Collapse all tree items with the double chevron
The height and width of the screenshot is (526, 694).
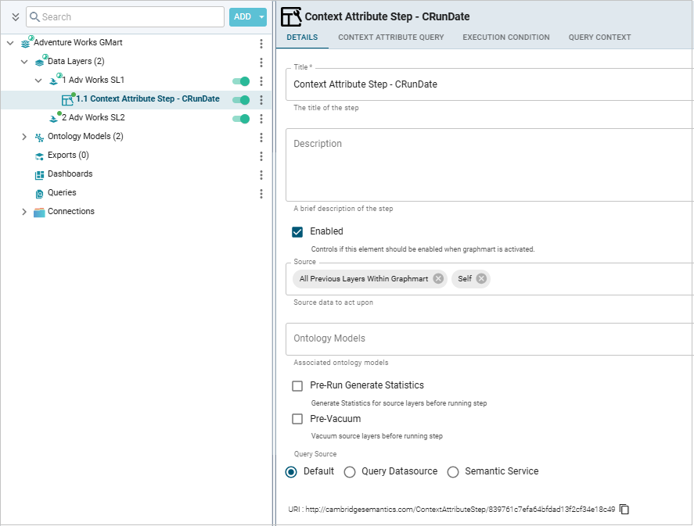tap(15, 16)
